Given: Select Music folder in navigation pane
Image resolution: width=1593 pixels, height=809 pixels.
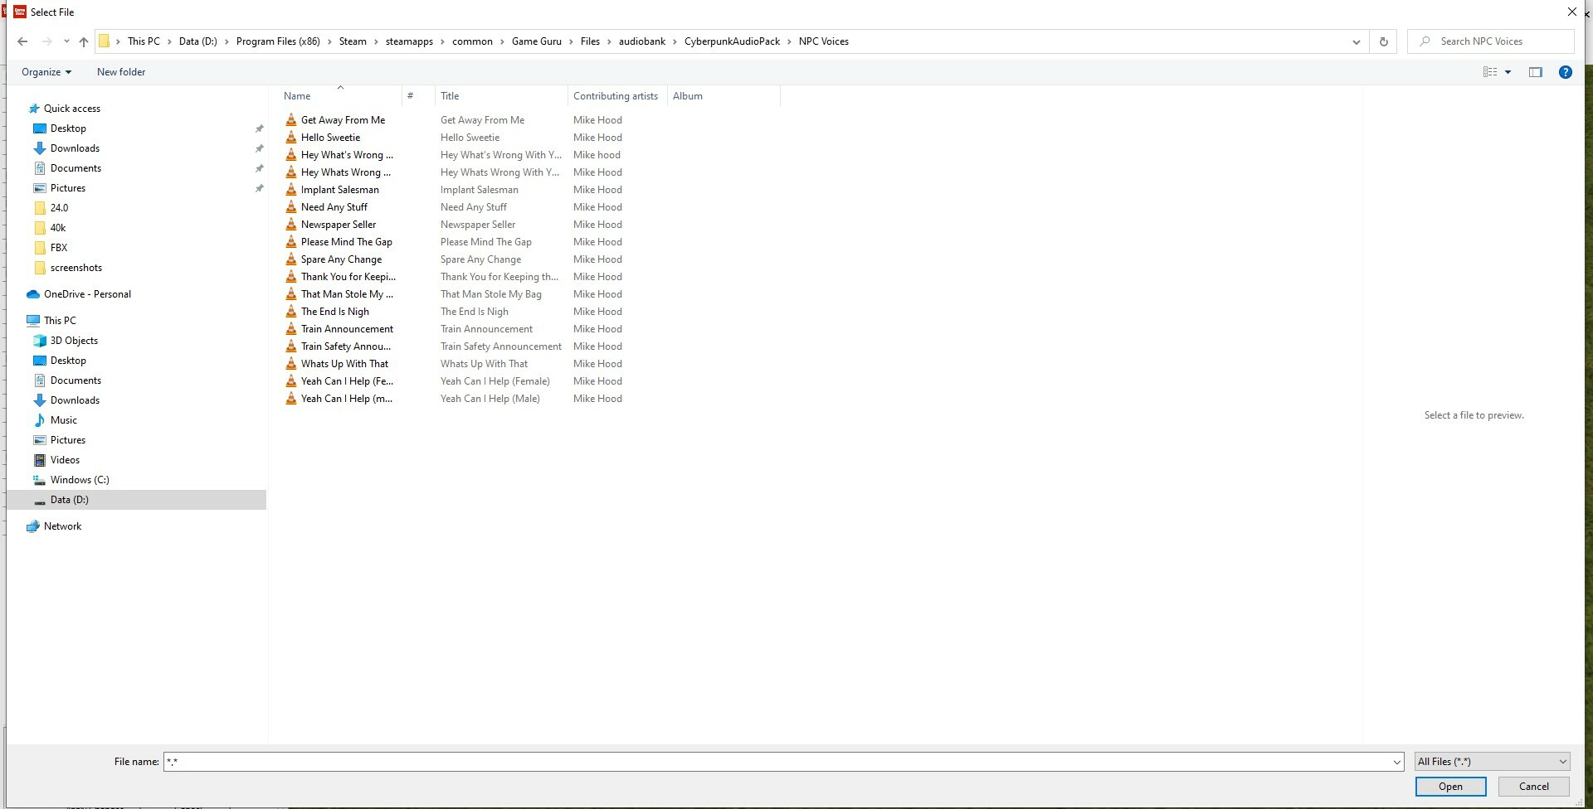Looking at the screenshot, I should 63,420.
